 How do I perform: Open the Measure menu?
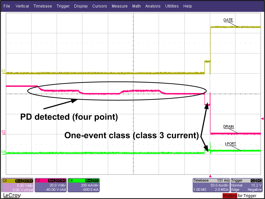[x=119, y=6]
